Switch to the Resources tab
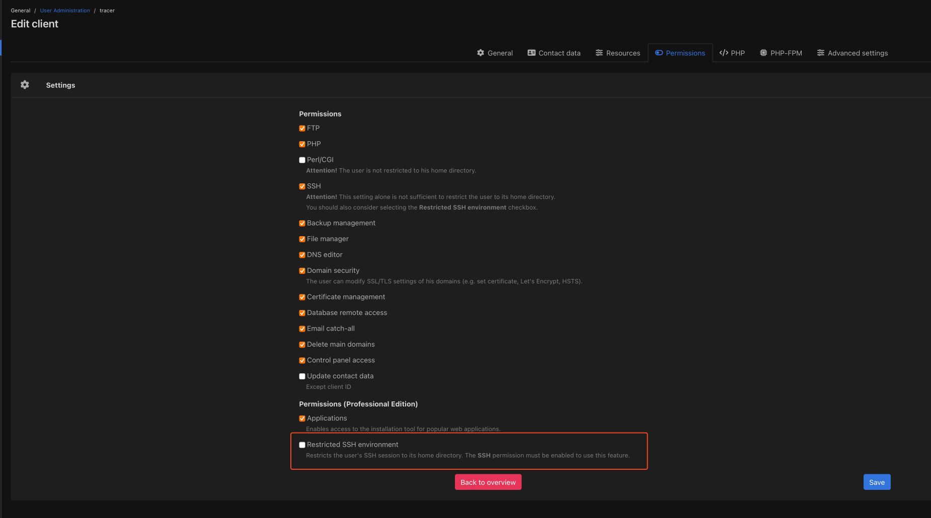 pos(617,53)
